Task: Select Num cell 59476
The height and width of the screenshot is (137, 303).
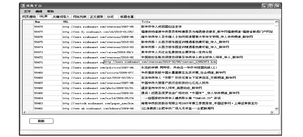Action: [x=48, y=37]
